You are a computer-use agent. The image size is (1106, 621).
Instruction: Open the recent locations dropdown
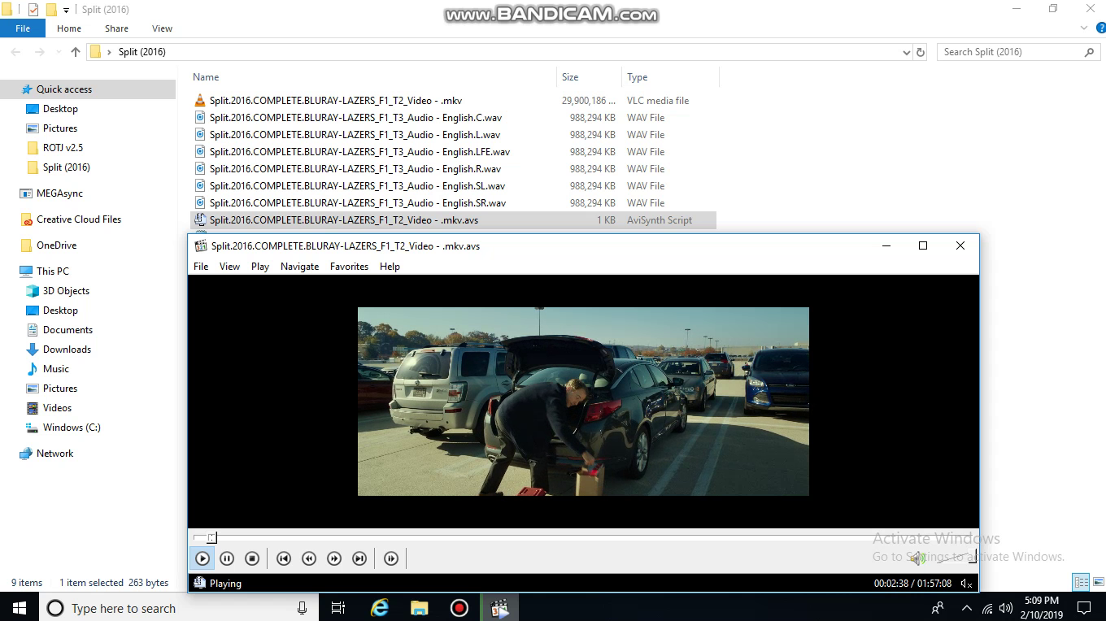tap(58, 52)
